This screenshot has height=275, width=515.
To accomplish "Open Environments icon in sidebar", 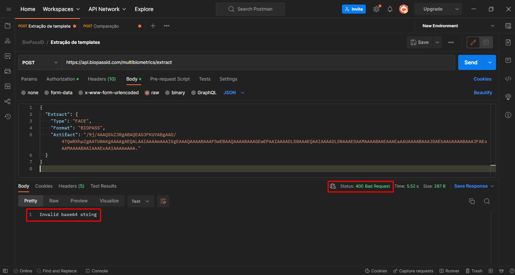I will [x=8, y=56].
